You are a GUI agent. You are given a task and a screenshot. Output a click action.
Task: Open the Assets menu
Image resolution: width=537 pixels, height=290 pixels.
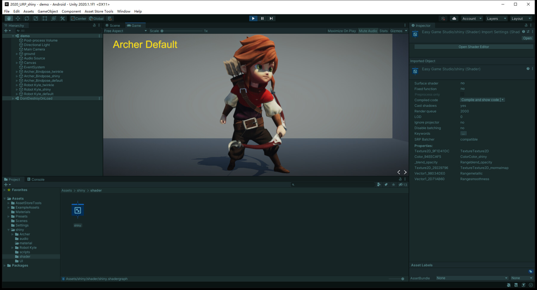[28, 11]
